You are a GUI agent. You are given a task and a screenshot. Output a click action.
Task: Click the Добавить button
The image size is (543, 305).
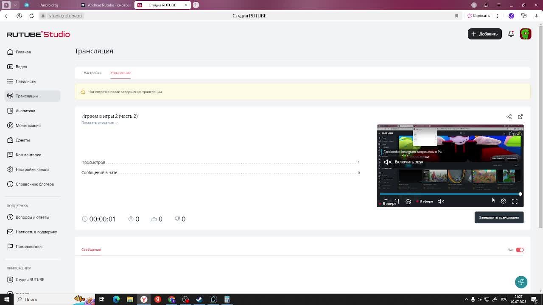tap(485, 34)
